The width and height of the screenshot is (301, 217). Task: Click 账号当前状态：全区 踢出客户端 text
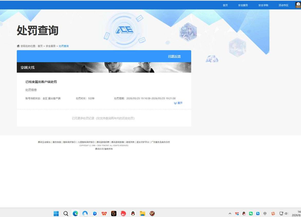point(43,98)
